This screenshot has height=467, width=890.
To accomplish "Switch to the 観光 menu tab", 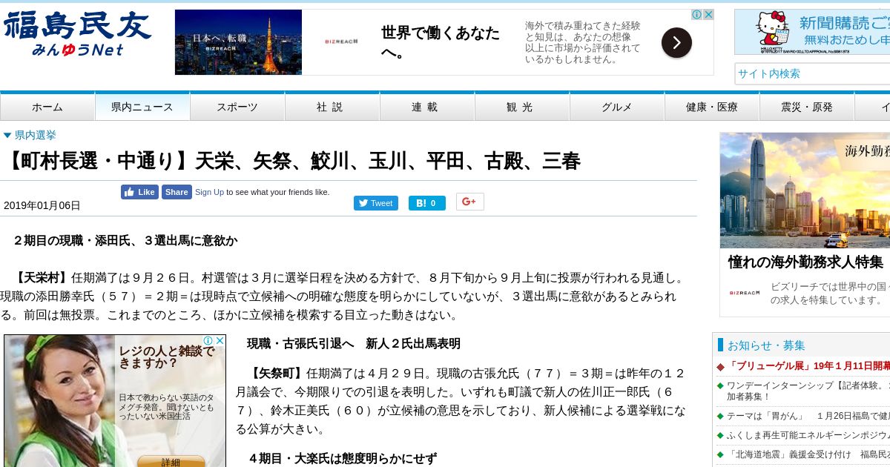I will 522,107.
